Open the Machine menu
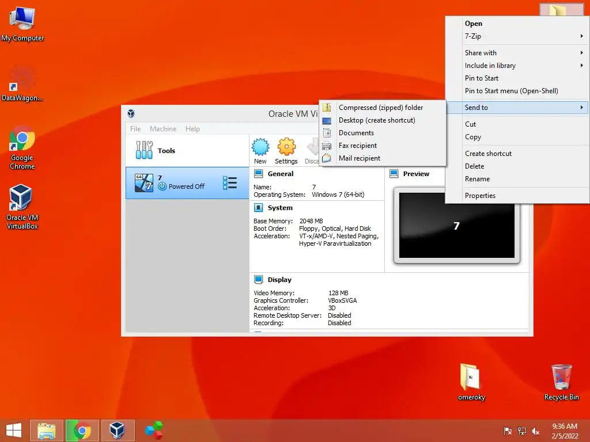Viewport: 590px width, 442px height. pyautogui.click(x=163, y=128)
